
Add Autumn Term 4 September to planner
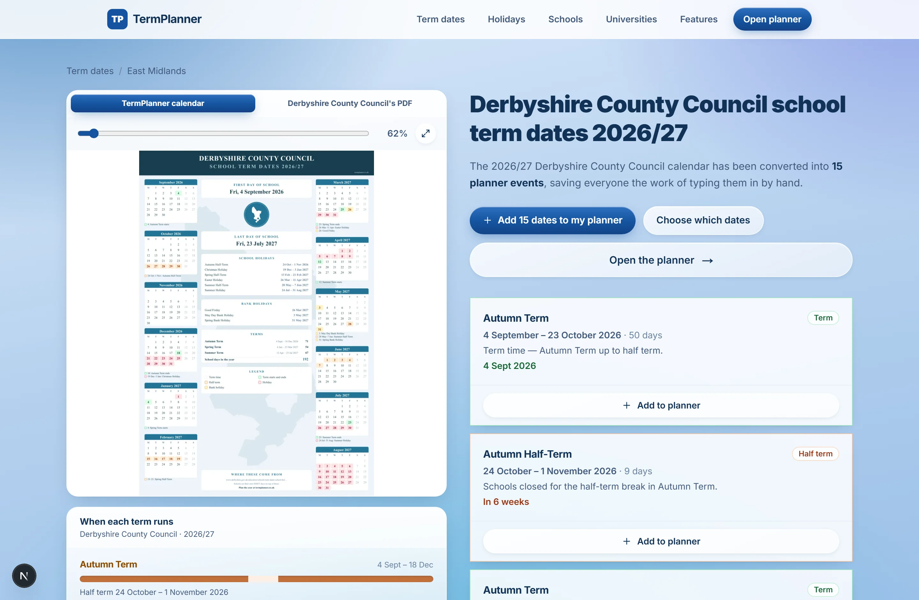[x=661, y=405]
